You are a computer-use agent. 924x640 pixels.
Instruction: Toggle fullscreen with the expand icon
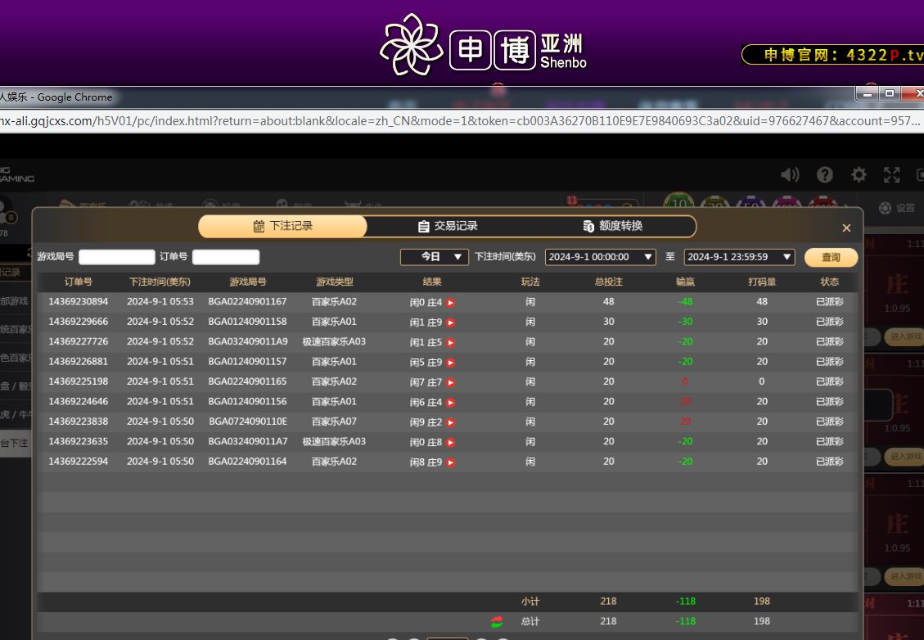[891, 174]
